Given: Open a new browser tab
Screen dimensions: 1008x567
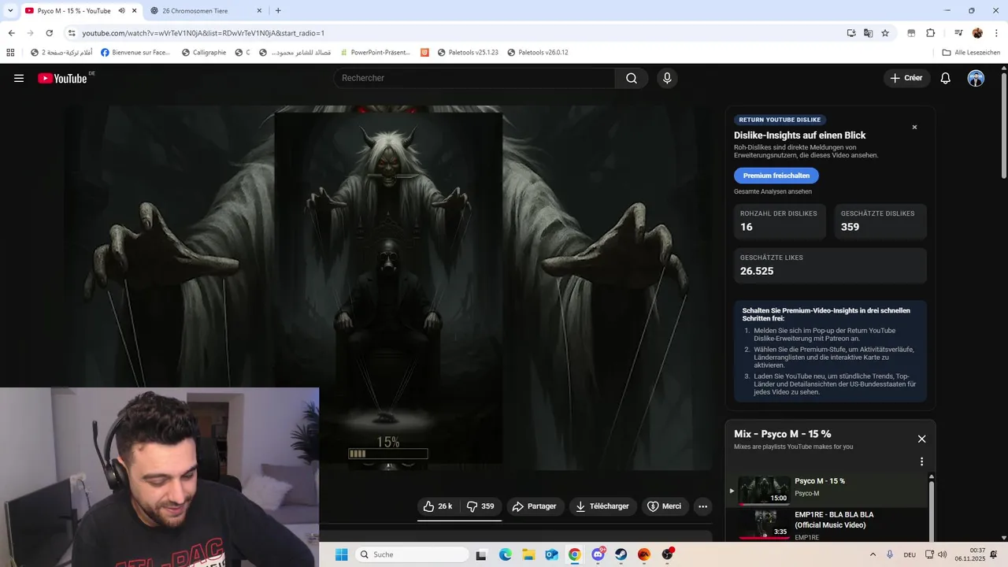Looking at the screenshot, I should (278, 11).
